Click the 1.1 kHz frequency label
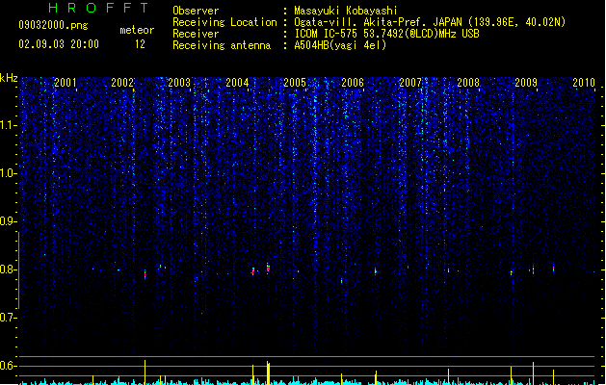Image resolution: width=606 pixels, height=385 pixels. click(8, 125)
